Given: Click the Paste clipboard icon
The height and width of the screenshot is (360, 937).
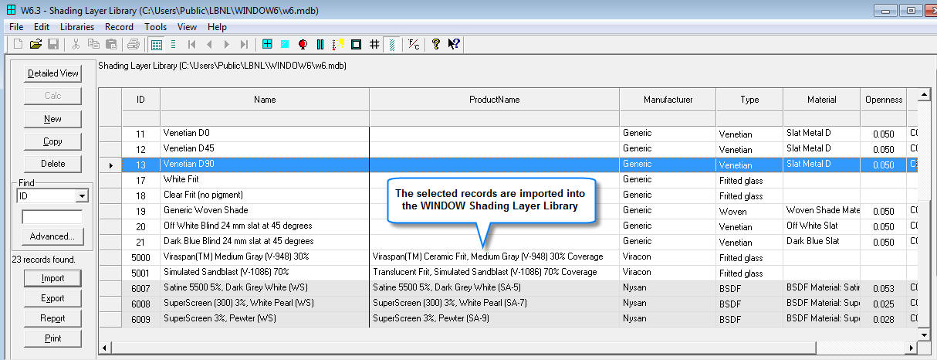Looking at the screenshot, I should (111, 44).
